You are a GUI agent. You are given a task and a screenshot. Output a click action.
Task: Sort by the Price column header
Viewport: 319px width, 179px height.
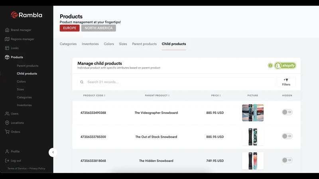point(216,95)
